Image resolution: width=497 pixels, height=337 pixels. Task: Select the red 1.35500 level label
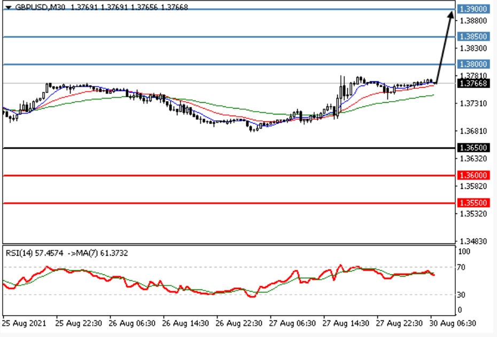click(473, 203)
